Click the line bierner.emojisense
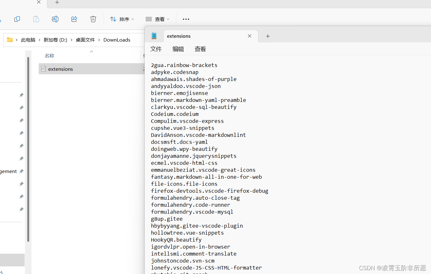This screenshot has width=431, height=274. coord(180,93)
